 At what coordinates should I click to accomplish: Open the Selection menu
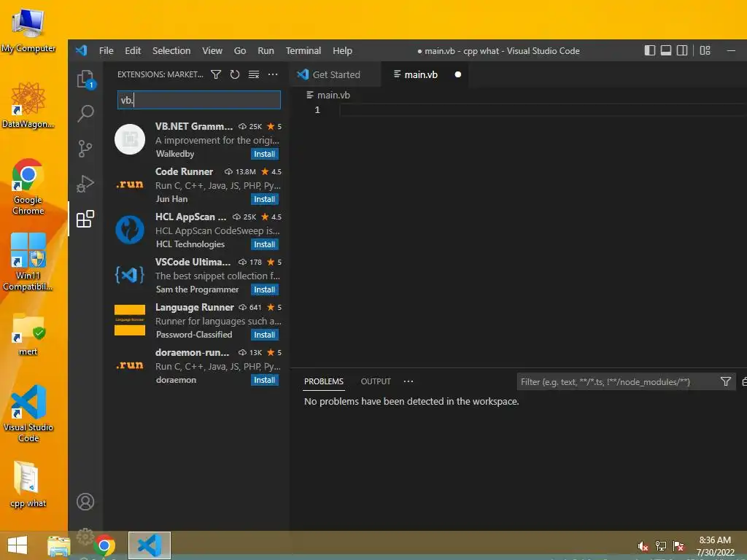coord(171,50)
